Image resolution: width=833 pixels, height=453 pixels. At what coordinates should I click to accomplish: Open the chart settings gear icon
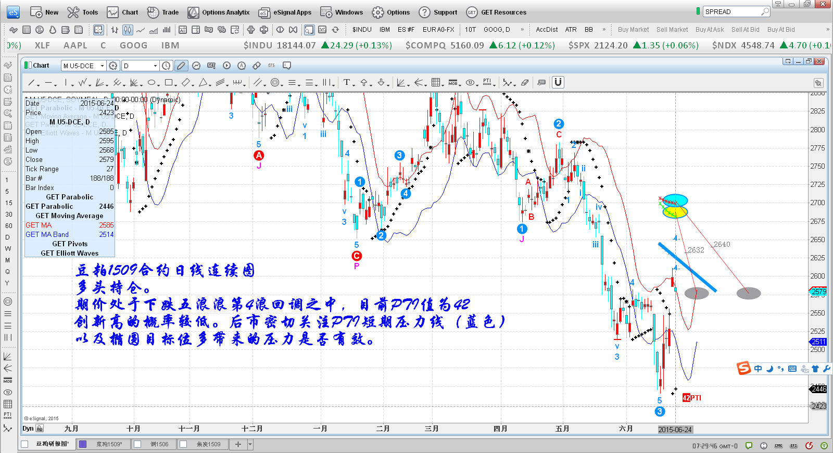[113, 66]
